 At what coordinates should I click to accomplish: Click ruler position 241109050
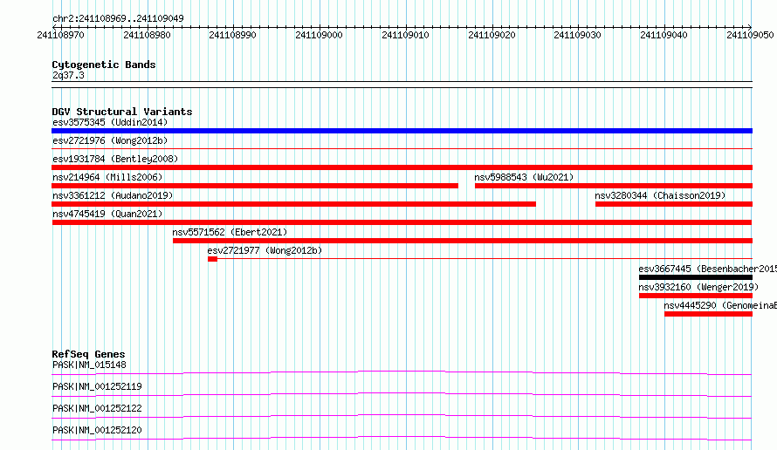750,35
